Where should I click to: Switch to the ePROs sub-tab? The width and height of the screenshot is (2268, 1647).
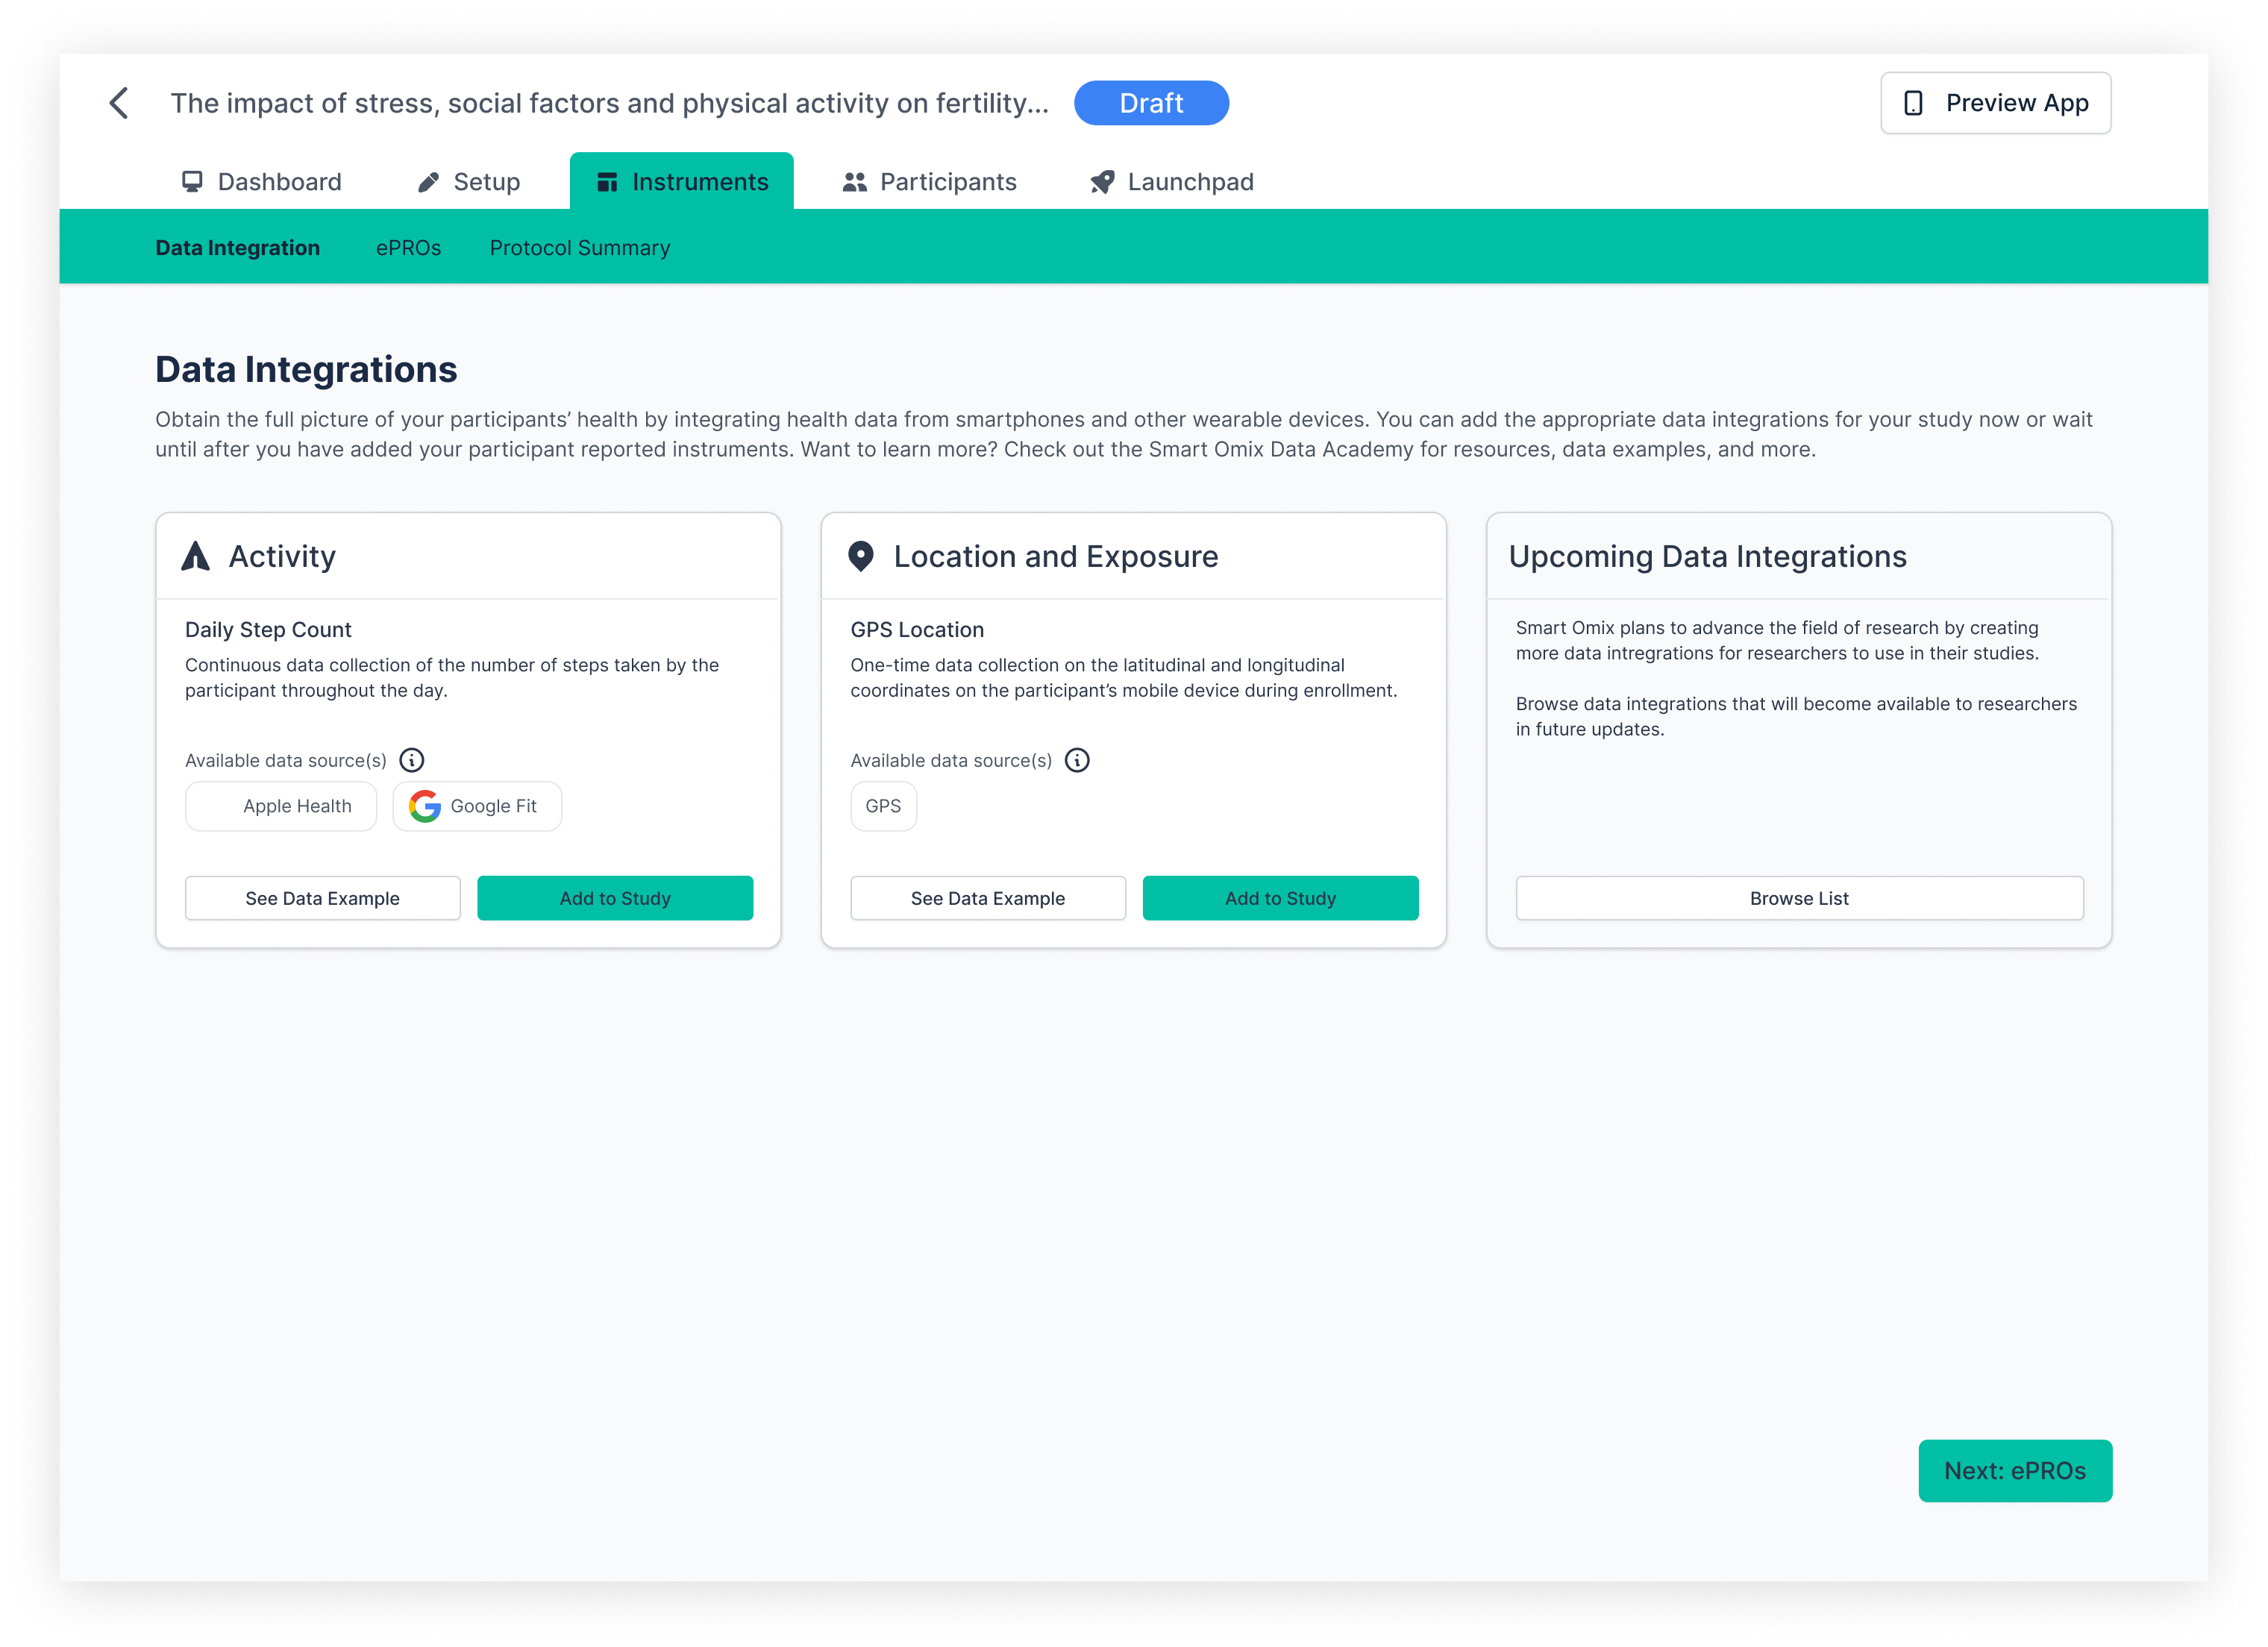coord(408,248)
